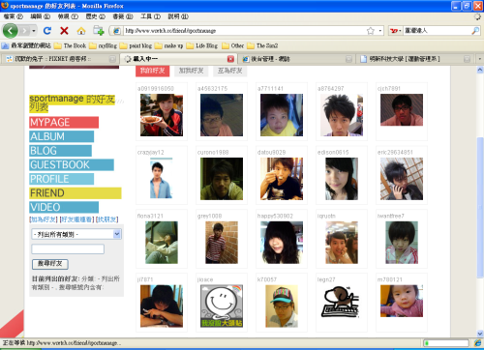Click the page loading progress bar

(446, 343)
